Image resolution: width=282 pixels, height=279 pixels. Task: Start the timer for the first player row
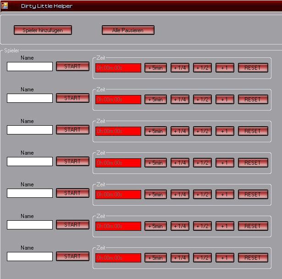click(72, 67)
